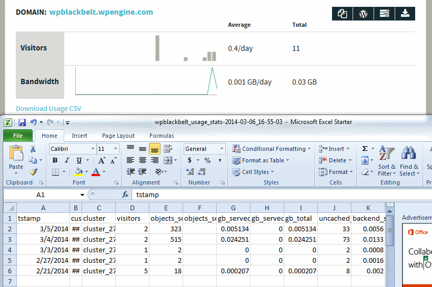
Task: Select the Format Painter brush
Action: tap(33, 172)
